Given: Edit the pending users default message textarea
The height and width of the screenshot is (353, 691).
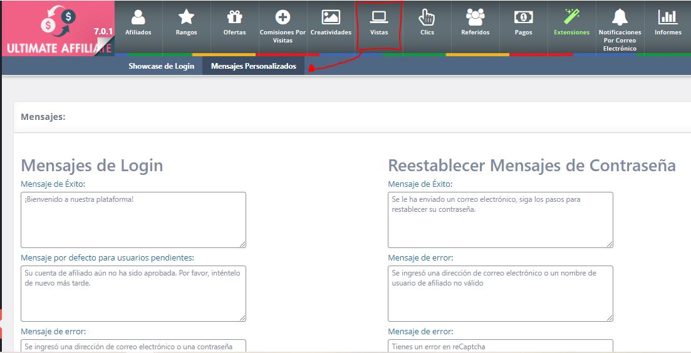Looking at the screenshot, I should tap(133, 293).
